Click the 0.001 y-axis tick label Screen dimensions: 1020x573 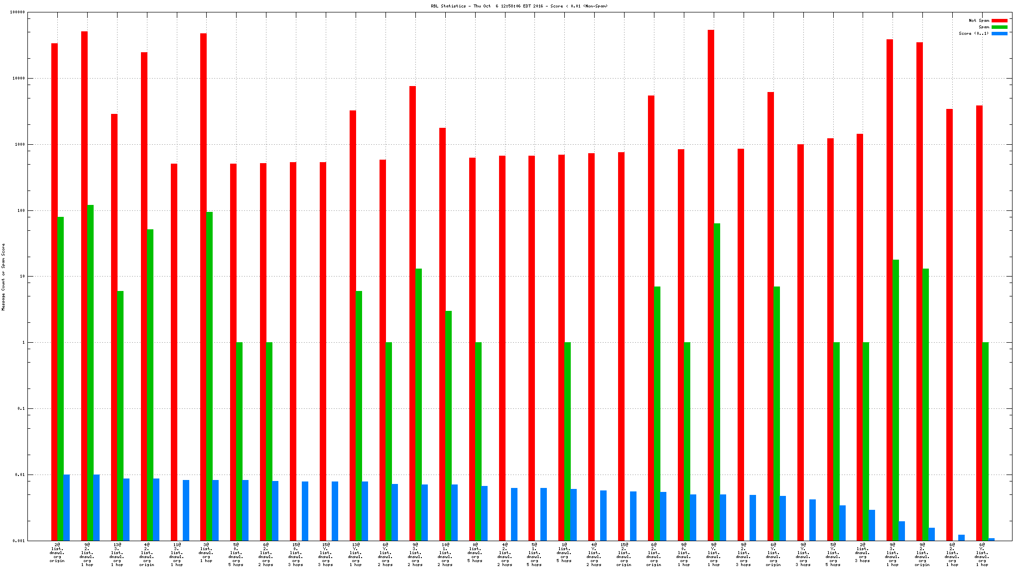pyautogui.click(x=18, y=541)
